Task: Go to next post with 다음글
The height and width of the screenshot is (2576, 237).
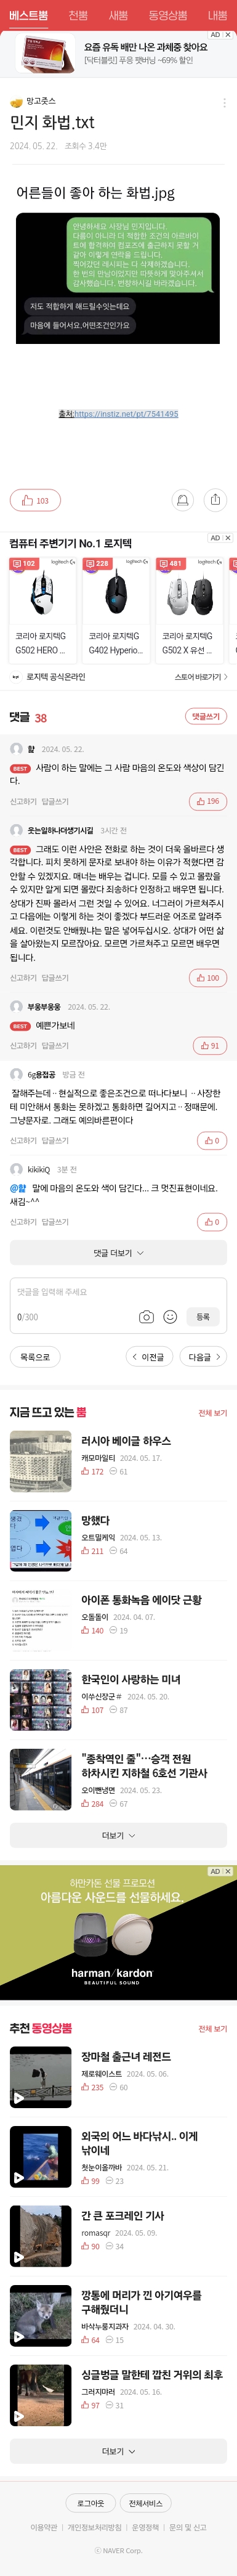Action: pos(204,1357)
